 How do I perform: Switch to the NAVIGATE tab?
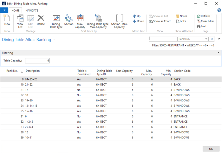[32, 10]
